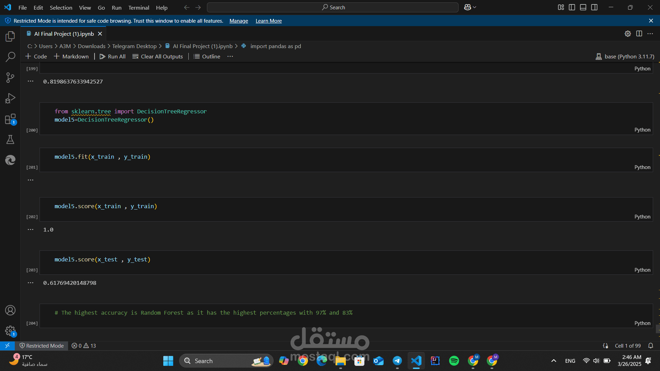Expand the Copilot dropdown arrow in the title bar
660x371 pixels.
[475, 7]
